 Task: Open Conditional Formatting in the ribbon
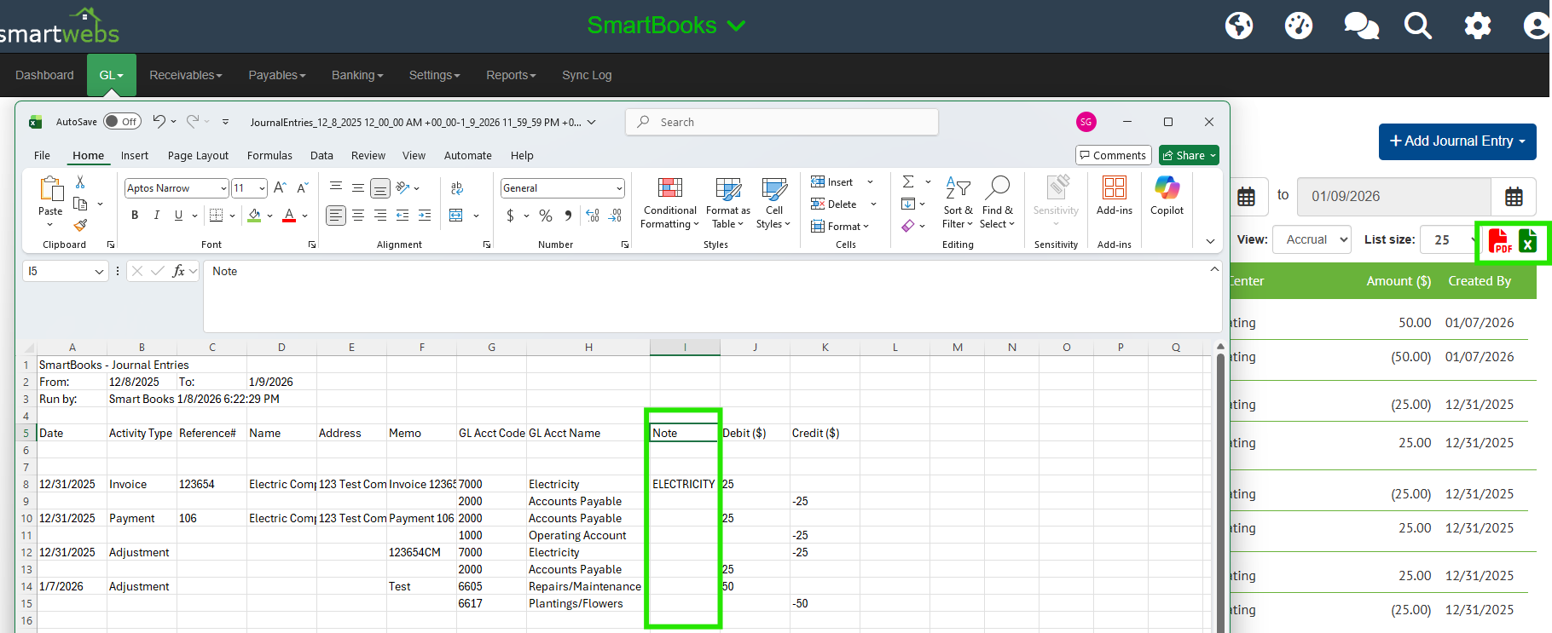(x=669, y=204)
